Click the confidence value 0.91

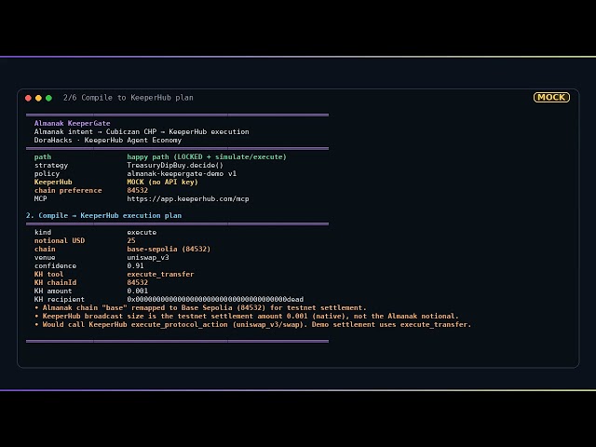pos(135,265)
